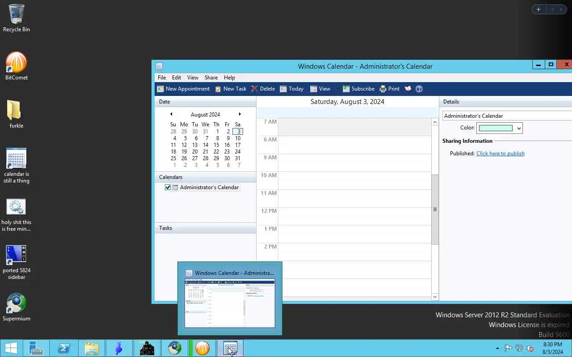The image size is (572, 357).
Task: Select August 20 in mini calendar
Action: (x=195, y=151)
